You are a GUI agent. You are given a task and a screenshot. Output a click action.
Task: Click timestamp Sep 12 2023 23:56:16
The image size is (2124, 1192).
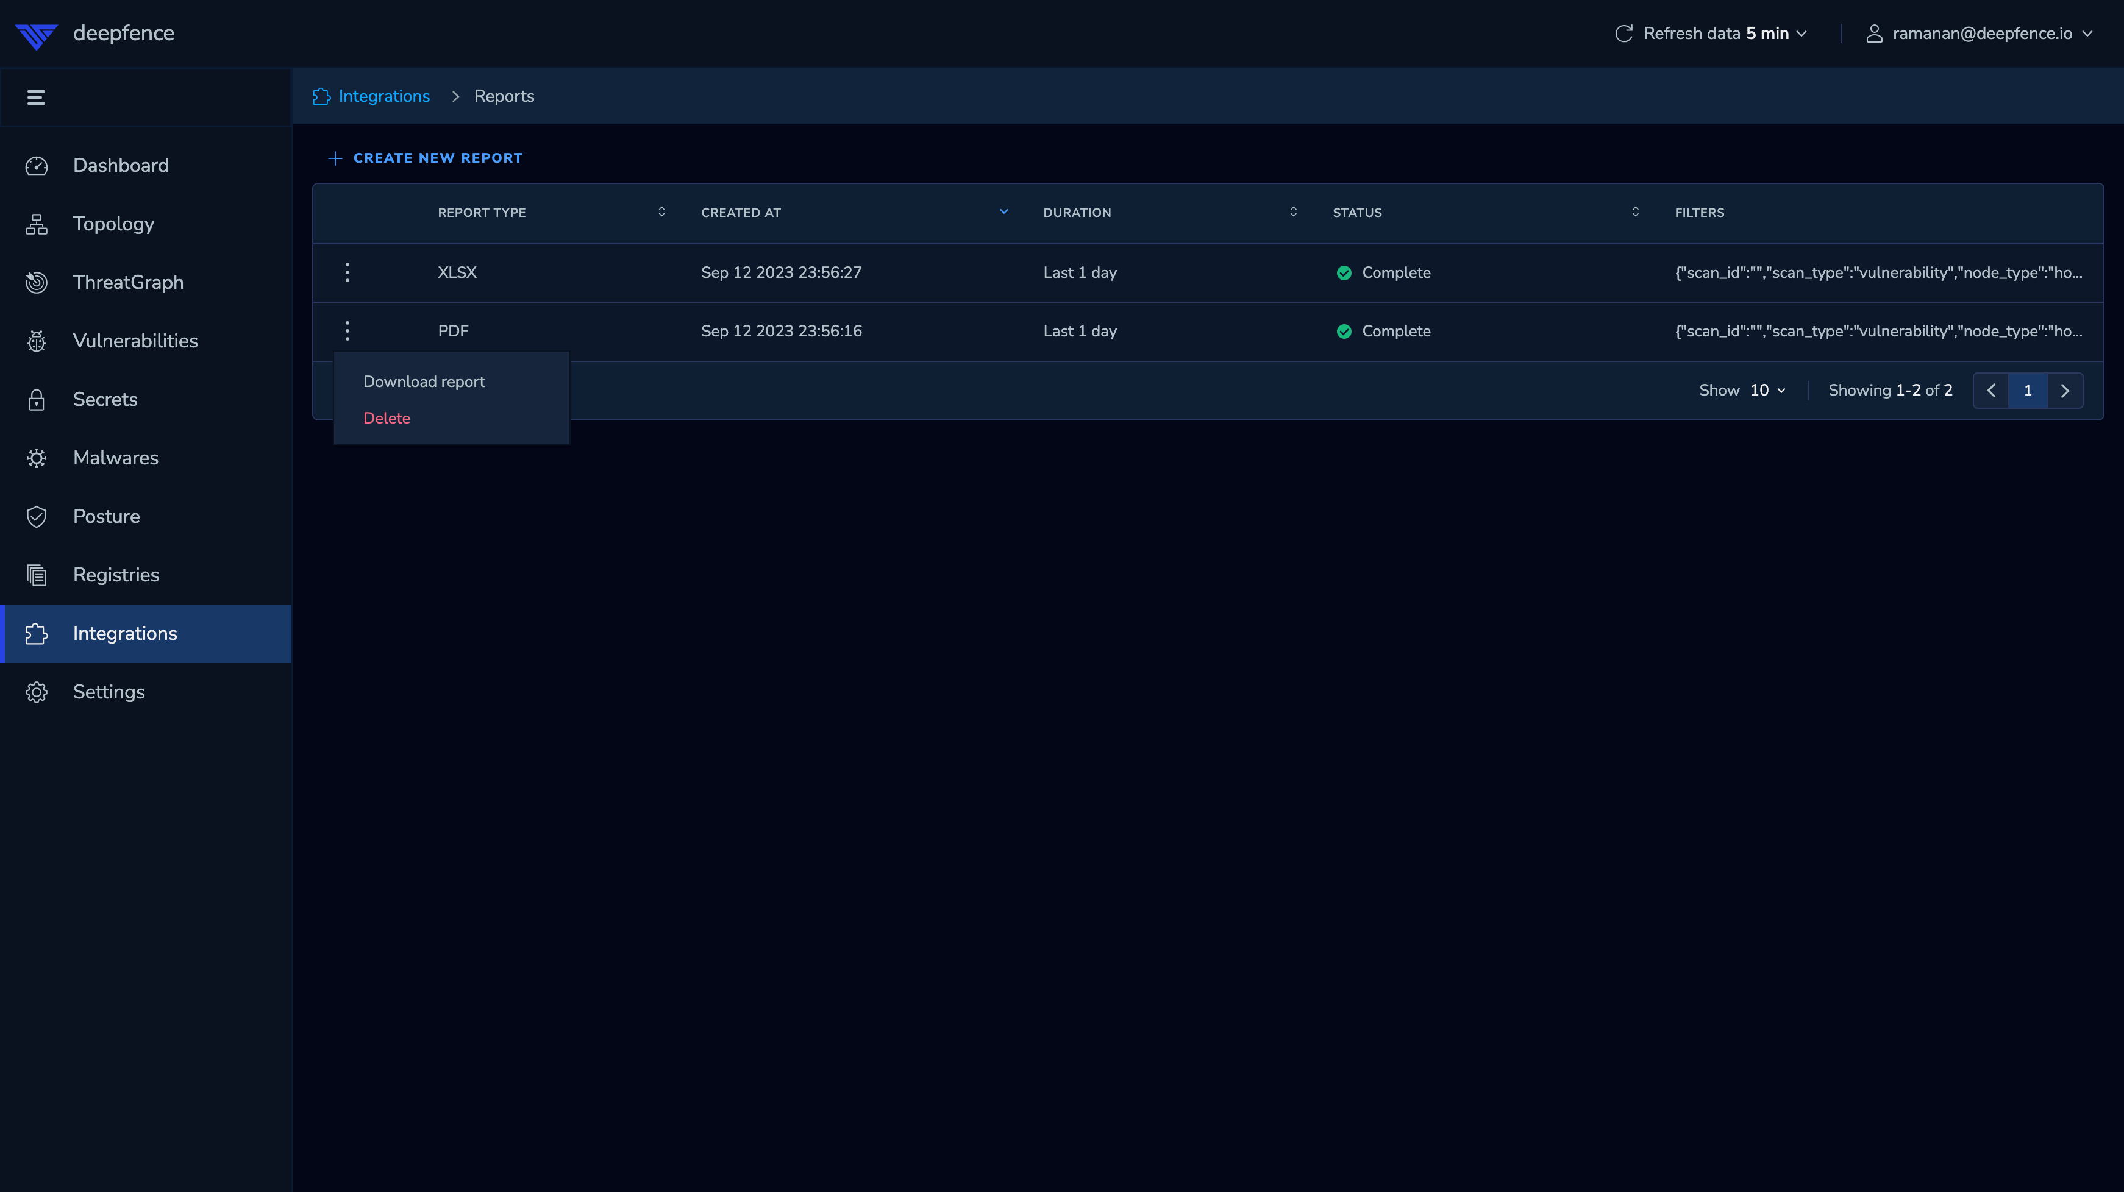coord(781,332)
